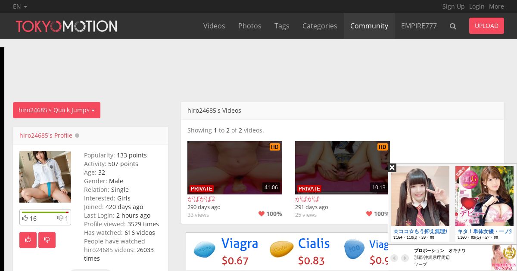Click the ad's next arrow button
Image resolution: width=517 pixels, height=271 pixels.
coord(405,258)
